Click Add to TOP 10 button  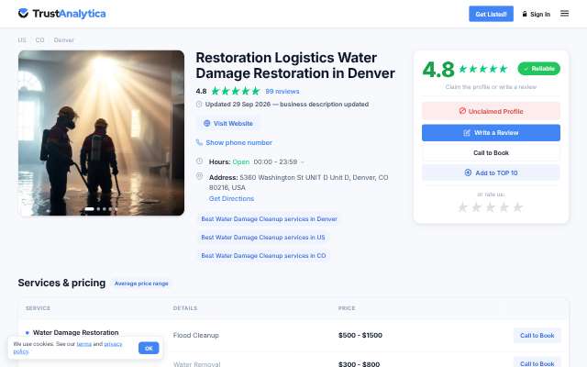tap(491, 172)
